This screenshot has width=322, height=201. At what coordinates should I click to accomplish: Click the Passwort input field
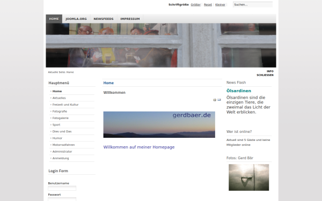pyautogui.click(x=62, y=199)
